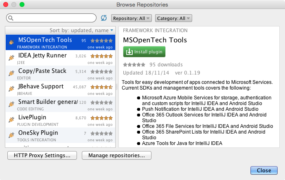The width and height of the screenshot is (285, 180).
Task: Click the 95 downloads text
Action: (x=166, y=64)
